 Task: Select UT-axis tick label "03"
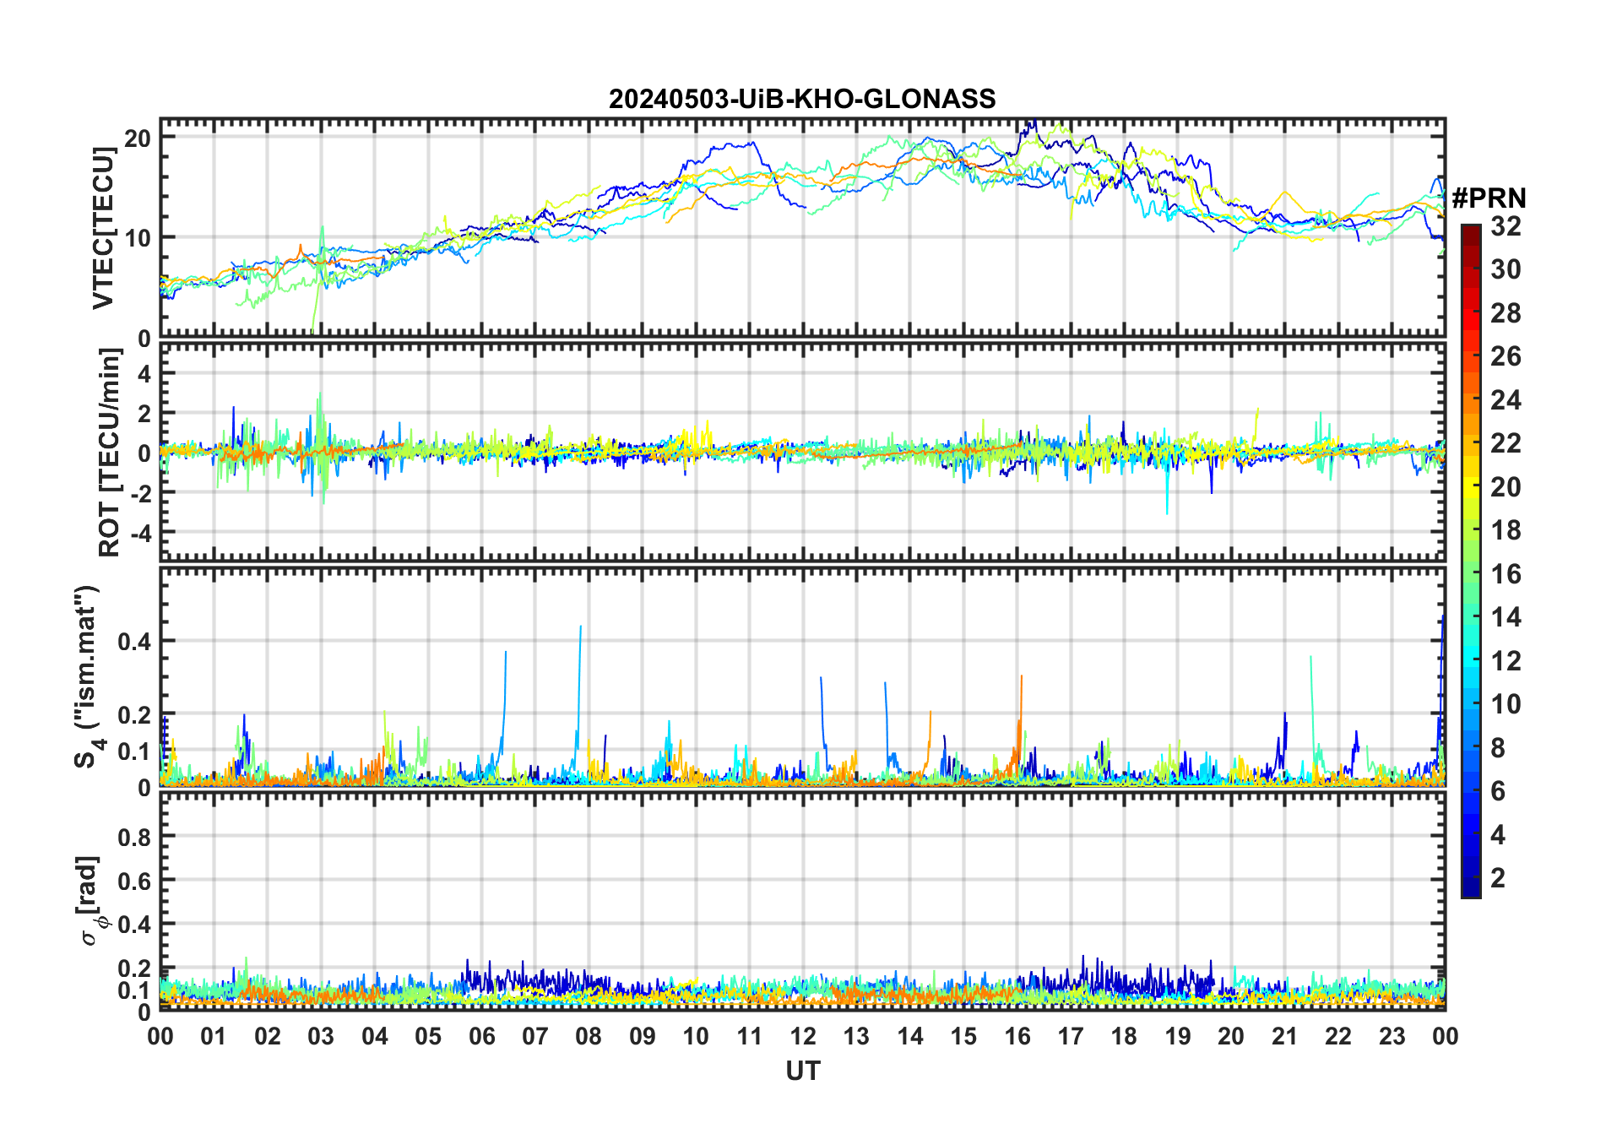(321, 1036)
